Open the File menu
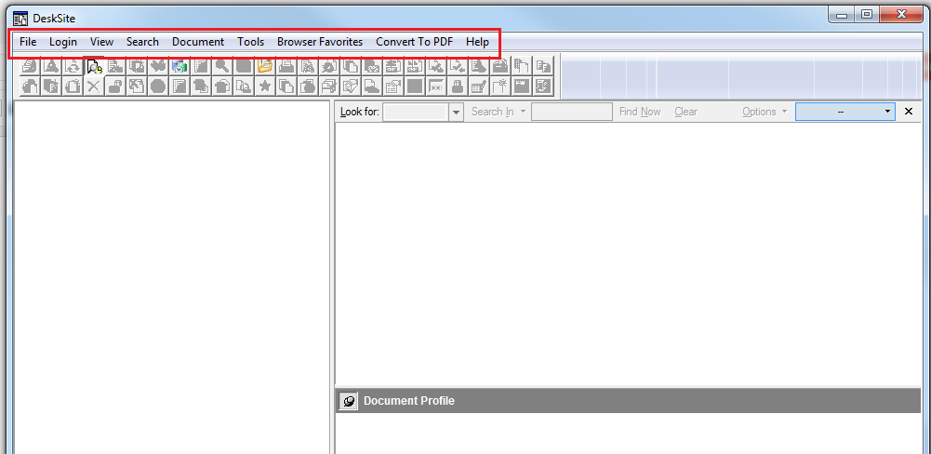Viewport: 931px width, 454px height. pos(28,42)
